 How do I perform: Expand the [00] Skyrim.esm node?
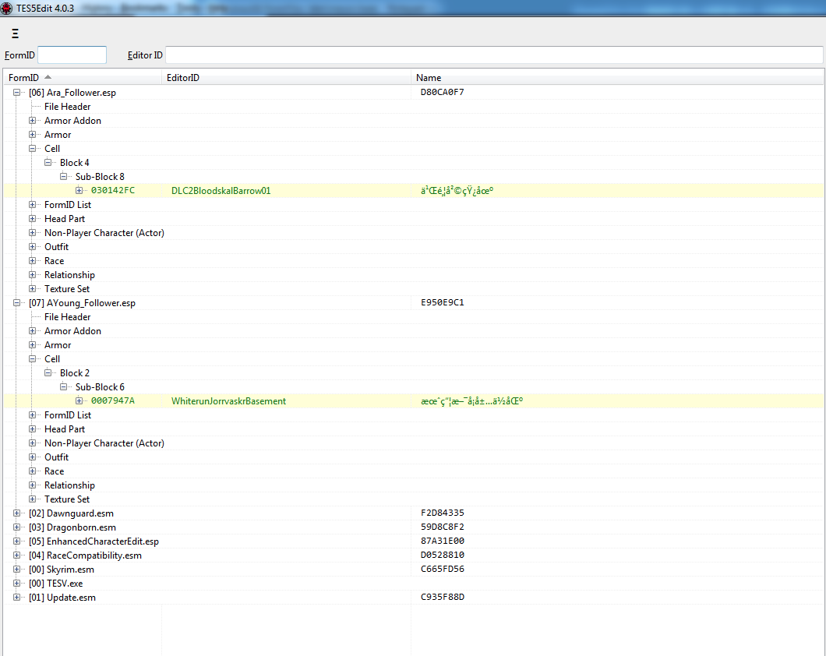click(17, 569)
